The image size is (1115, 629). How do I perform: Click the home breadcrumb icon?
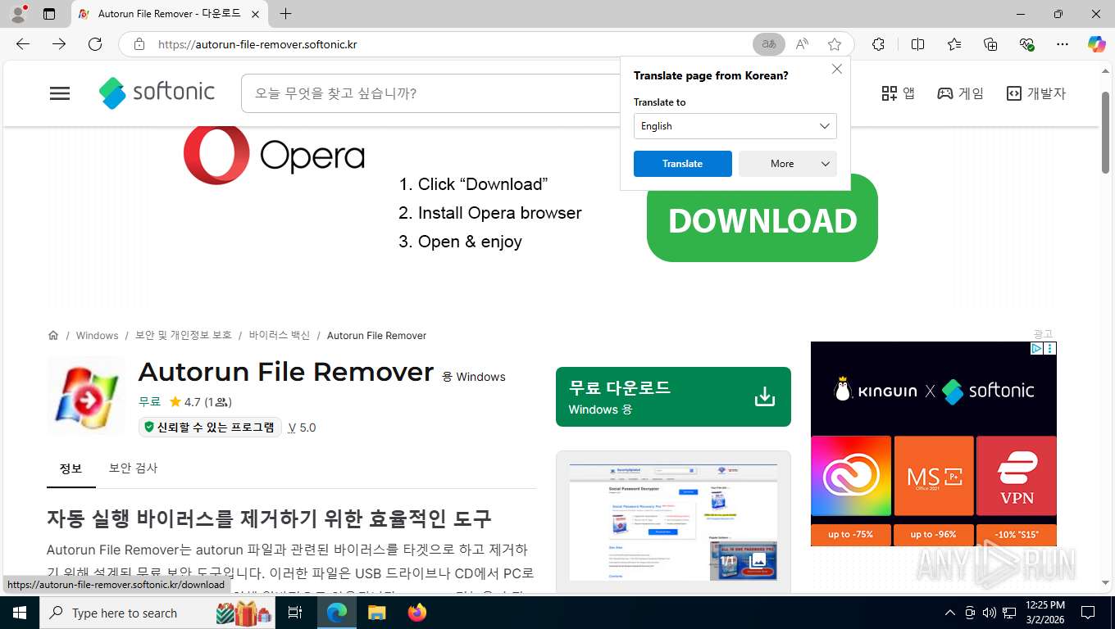(x=53, y=335)
